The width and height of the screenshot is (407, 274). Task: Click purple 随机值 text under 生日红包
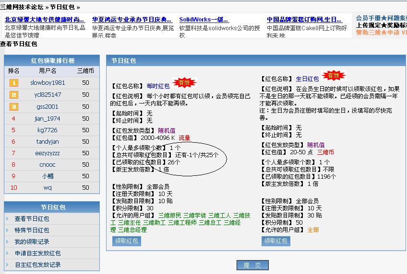point(316,145)
